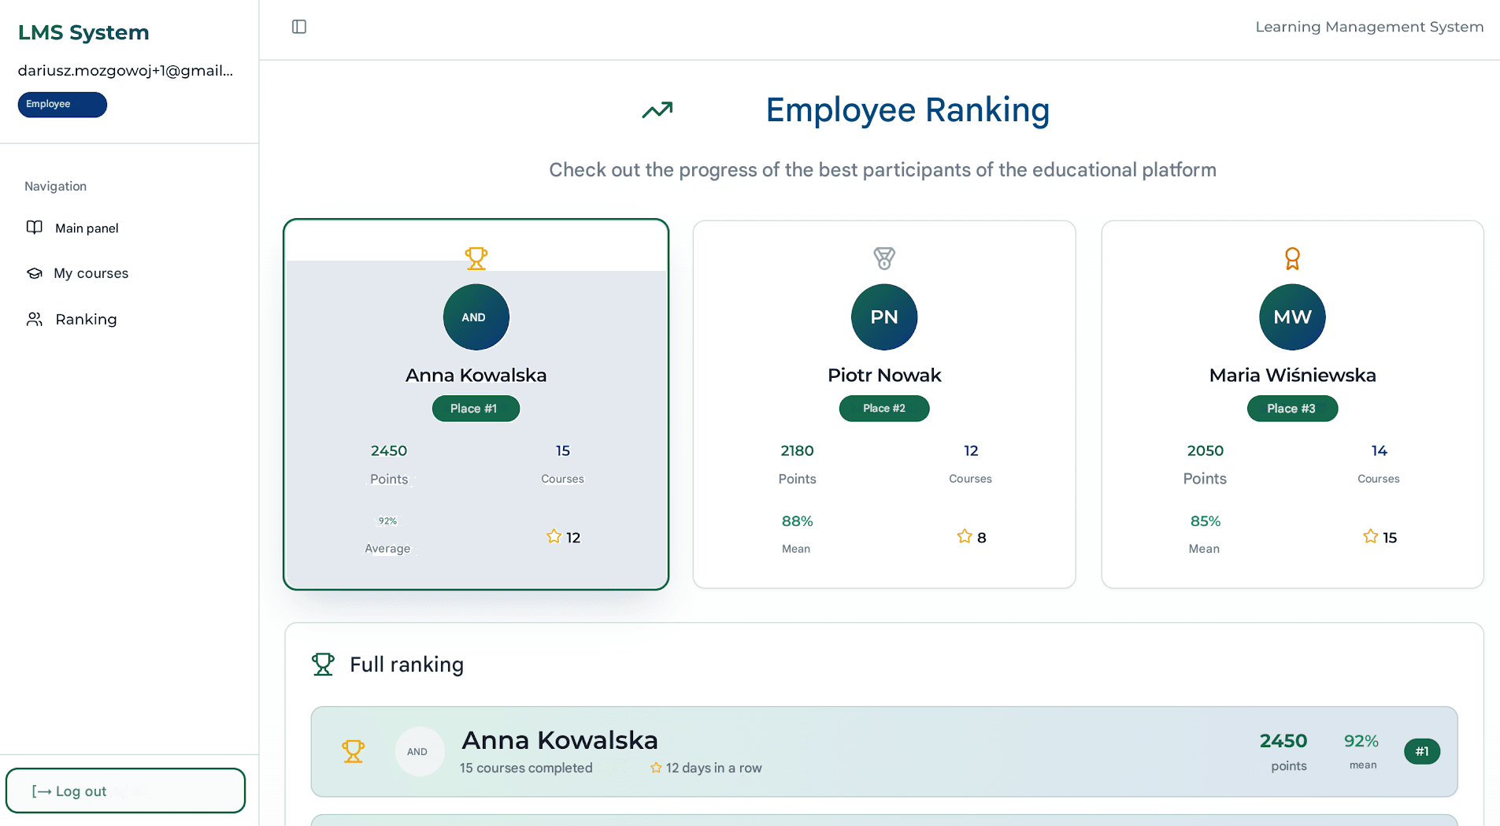1500x826 pixels.
Task: Click the Employee Ranking page heading
Action: (x=908, y=110)
